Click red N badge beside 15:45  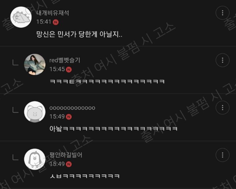[69, 70]
